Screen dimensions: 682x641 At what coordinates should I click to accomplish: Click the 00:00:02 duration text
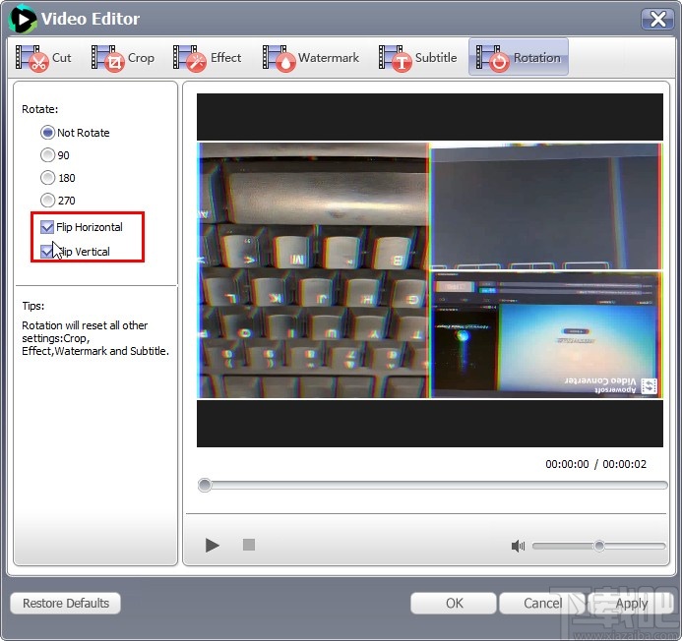tap(624, 464)
